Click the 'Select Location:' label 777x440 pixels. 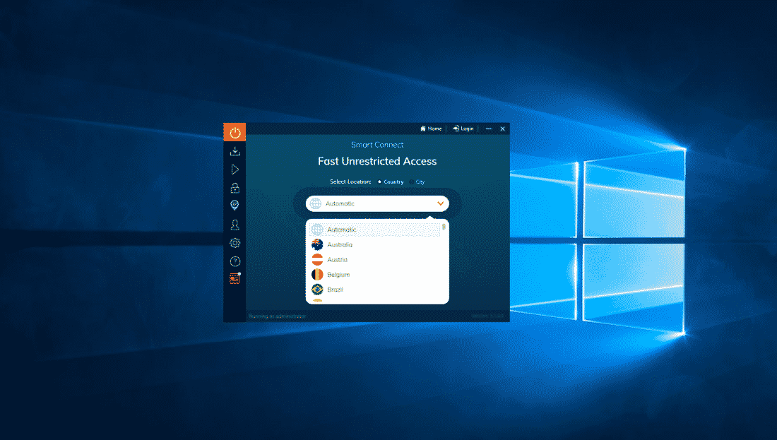(350, 182)
